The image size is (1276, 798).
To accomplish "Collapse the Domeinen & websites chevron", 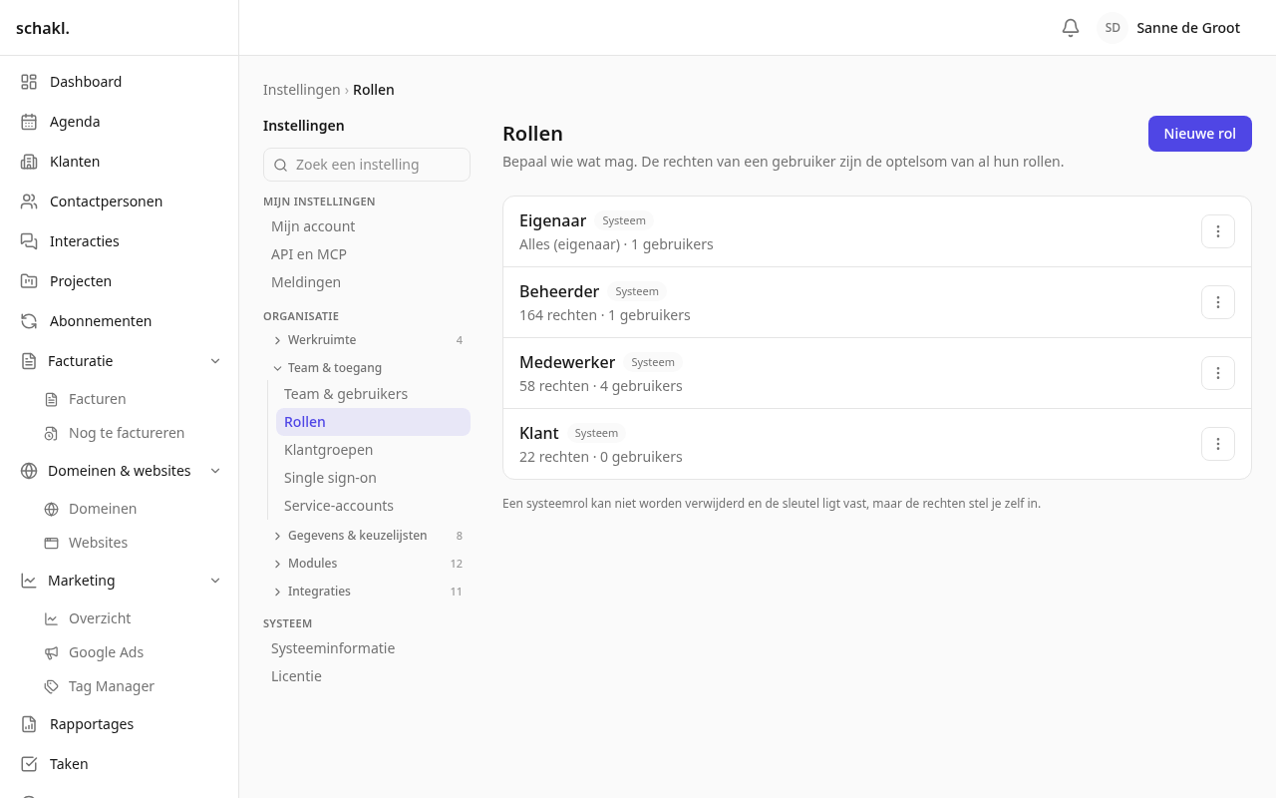I will (x=215, y=471).
